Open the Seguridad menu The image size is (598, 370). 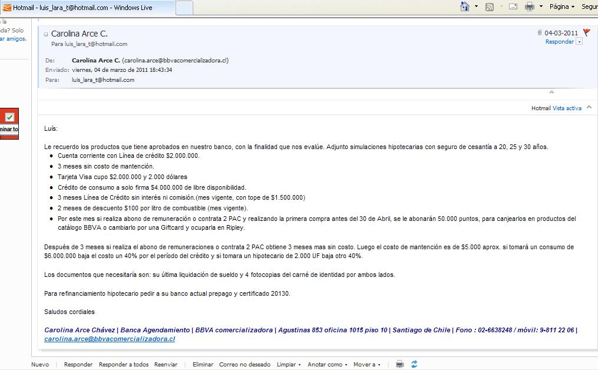pyautogui.click(x=590, y=6)
